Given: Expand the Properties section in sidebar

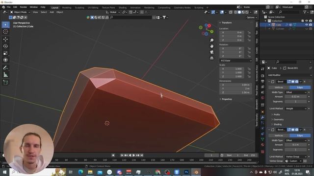Looking at the screenshot, I should [x=226, y=99].
